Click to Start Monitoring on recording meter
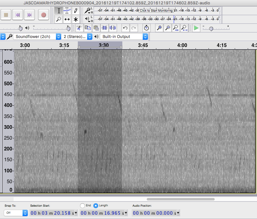 point(156,11)
